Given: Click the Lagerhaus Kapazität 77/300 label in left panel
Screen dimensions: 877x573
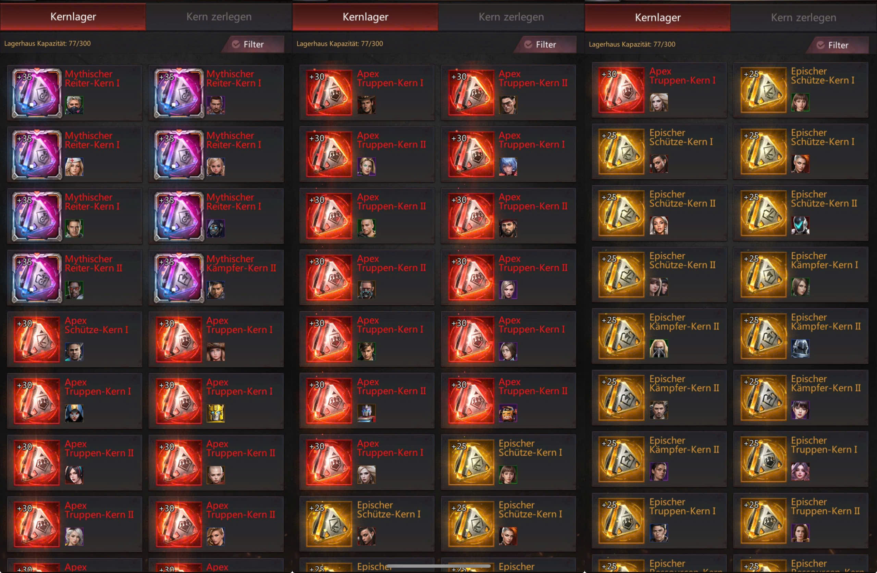Looking at the screenshot, I should pyautogui.click(x=47, y=43).
